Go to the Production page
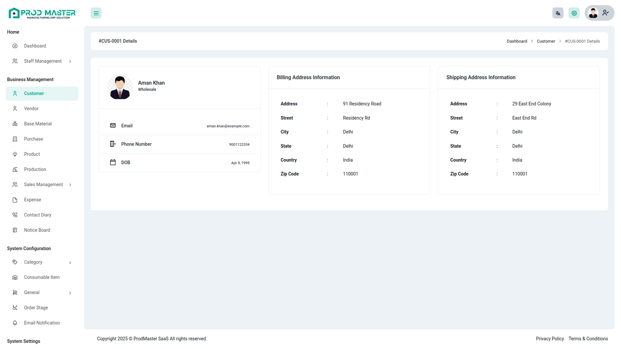This screenshot has height=349, width=621. (x=35, y=169)
